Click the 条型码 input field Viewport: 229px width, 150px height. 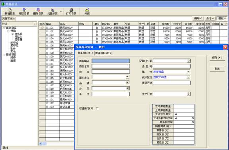(172, 66)
